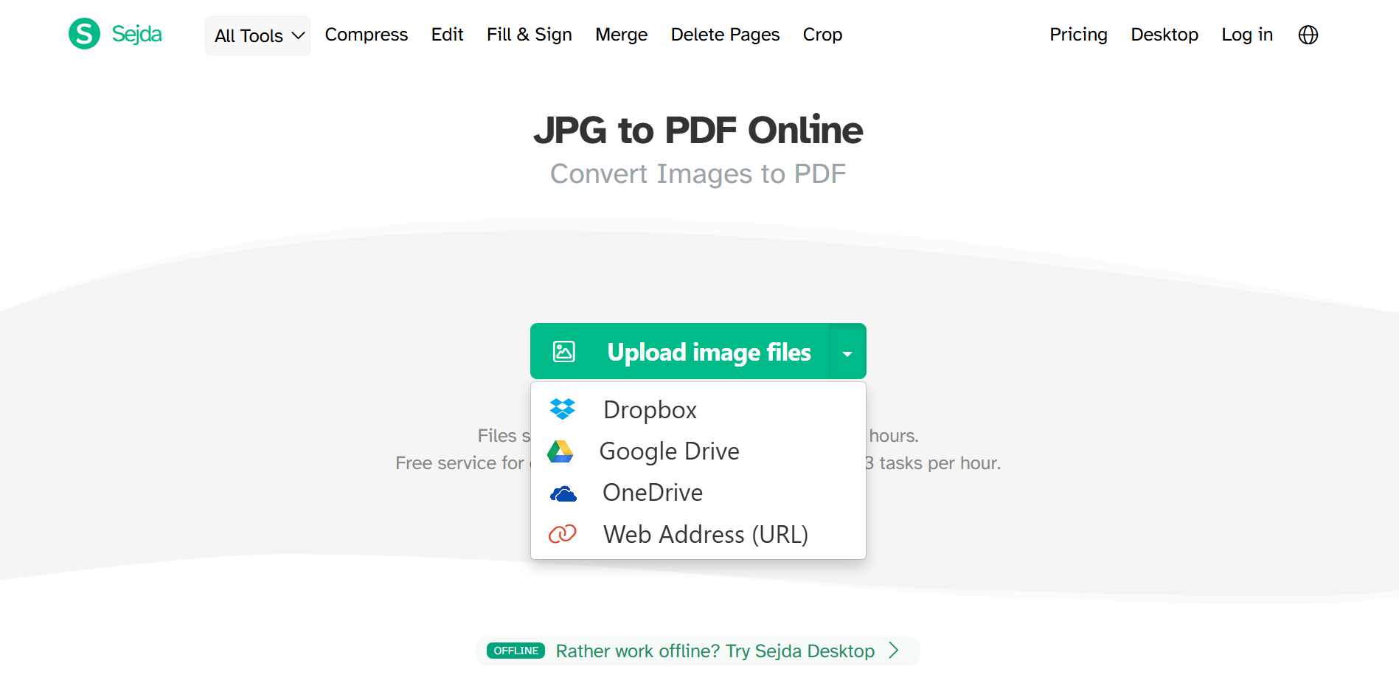
Task: Click the chevron arrow after Sejda Desktop
Action: point(894,651)
